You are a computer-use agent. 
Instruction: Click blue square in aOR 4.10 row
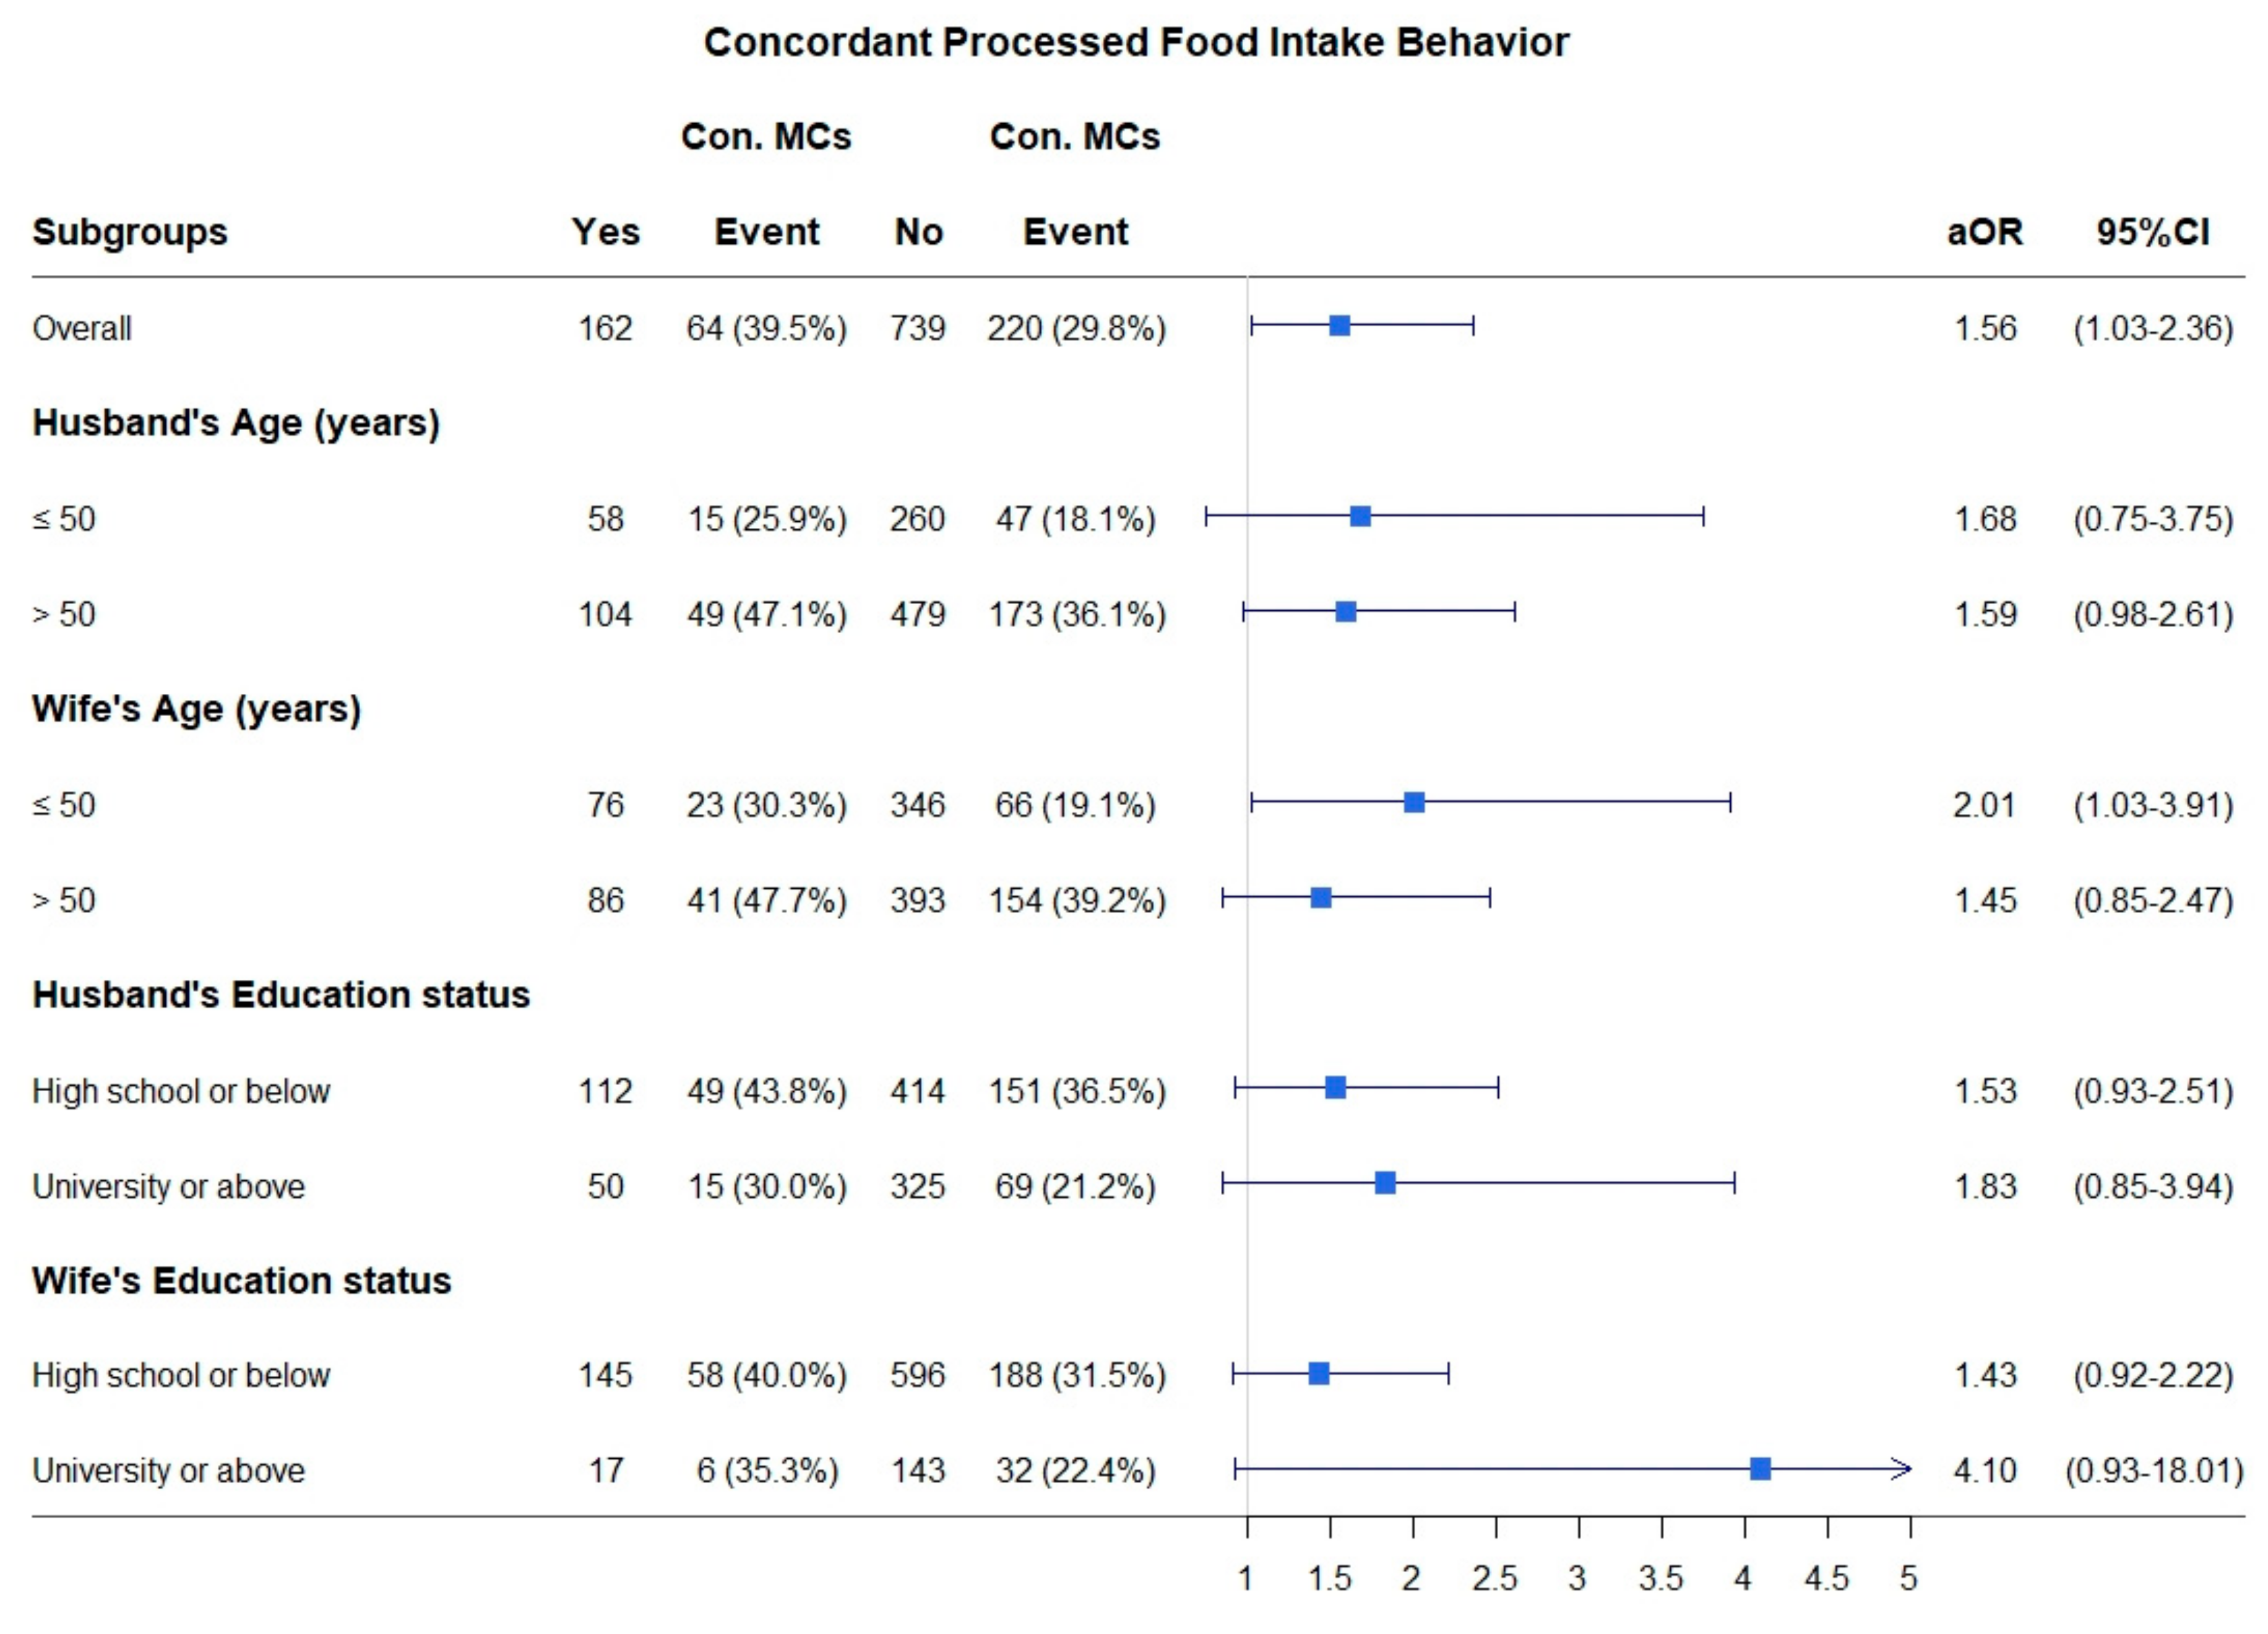[x=1761, y=1469]
